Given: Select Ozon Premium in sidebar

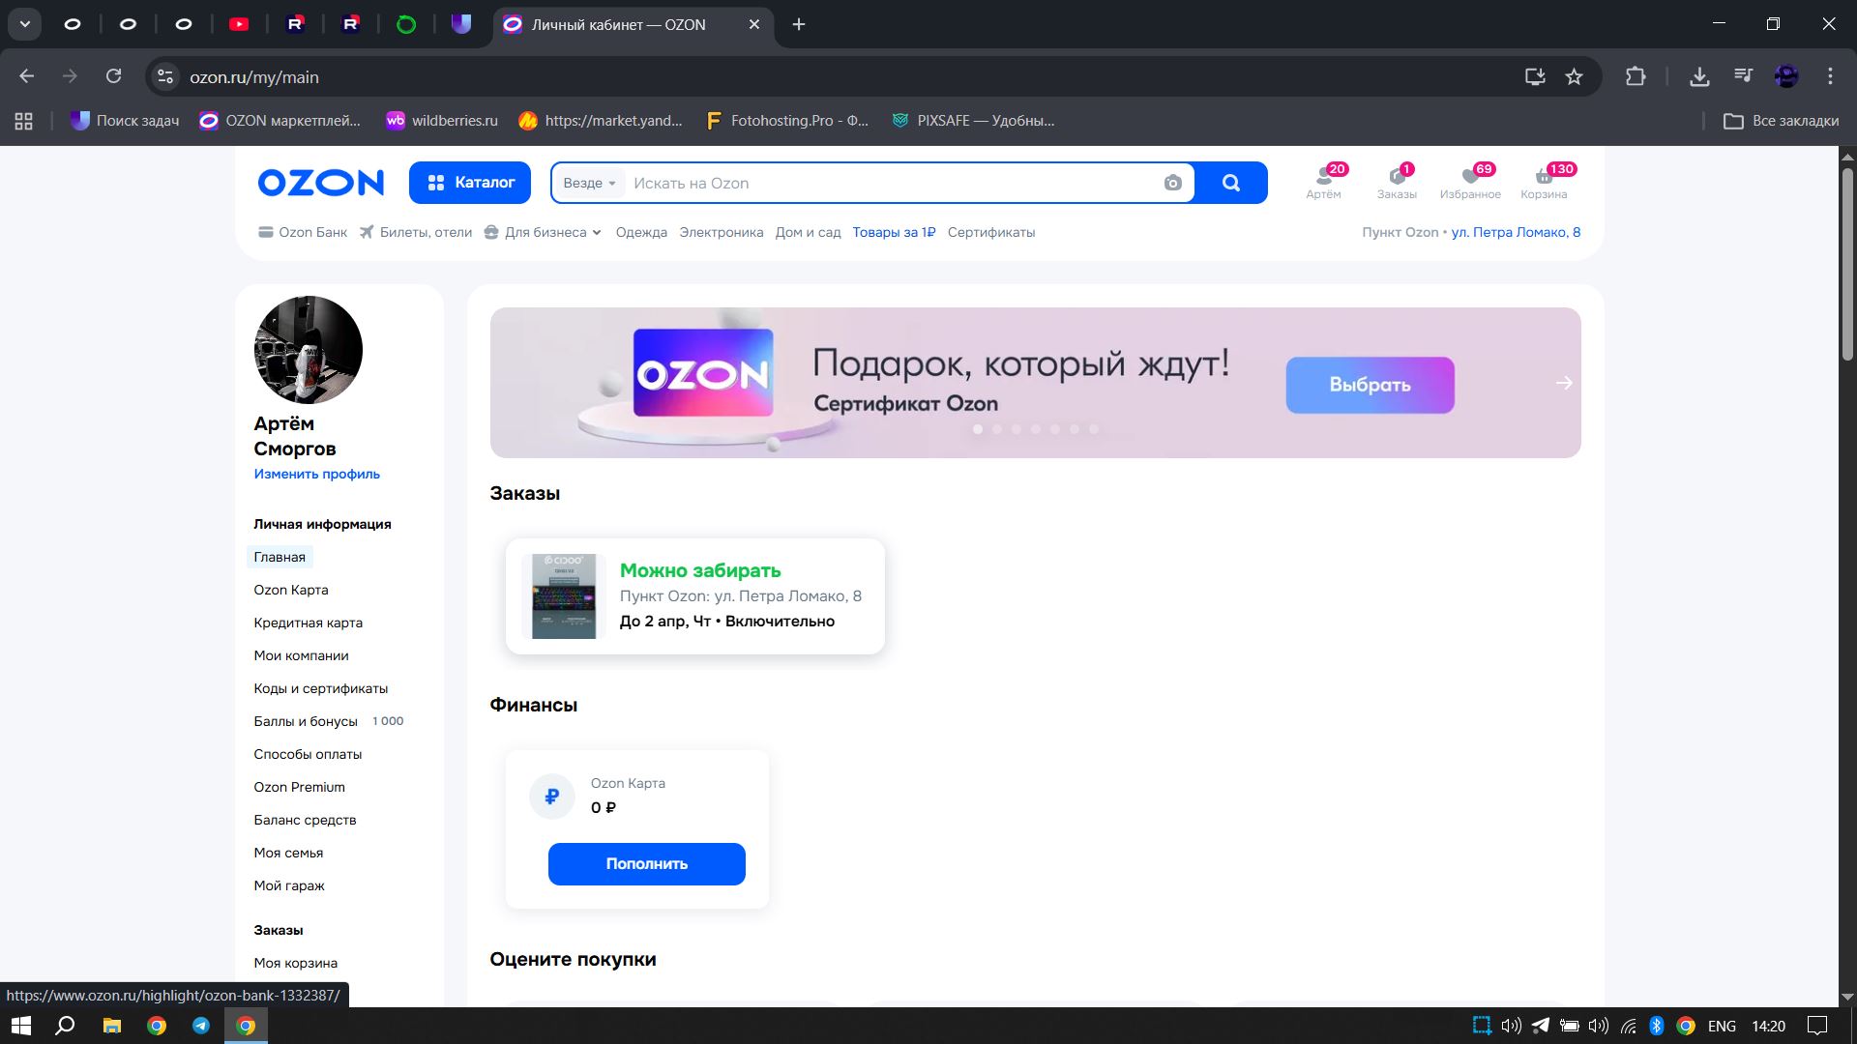Looking at the screenshot, I should 299,787.
